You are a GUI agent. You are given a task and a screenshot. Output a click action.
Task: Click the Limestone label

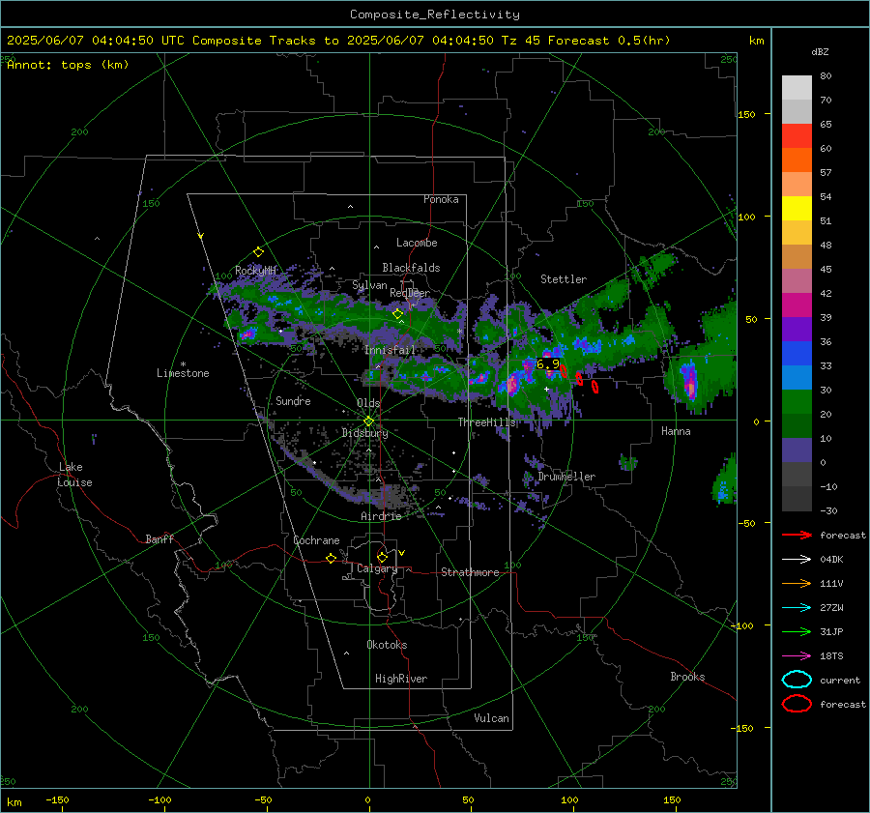tap(183, 373)
